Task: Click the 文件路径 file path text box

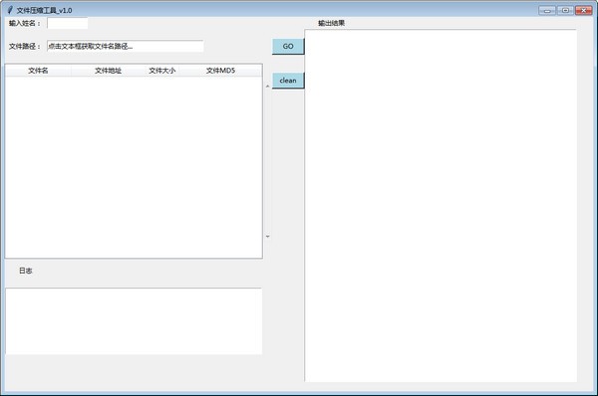Action: point(126,46)
